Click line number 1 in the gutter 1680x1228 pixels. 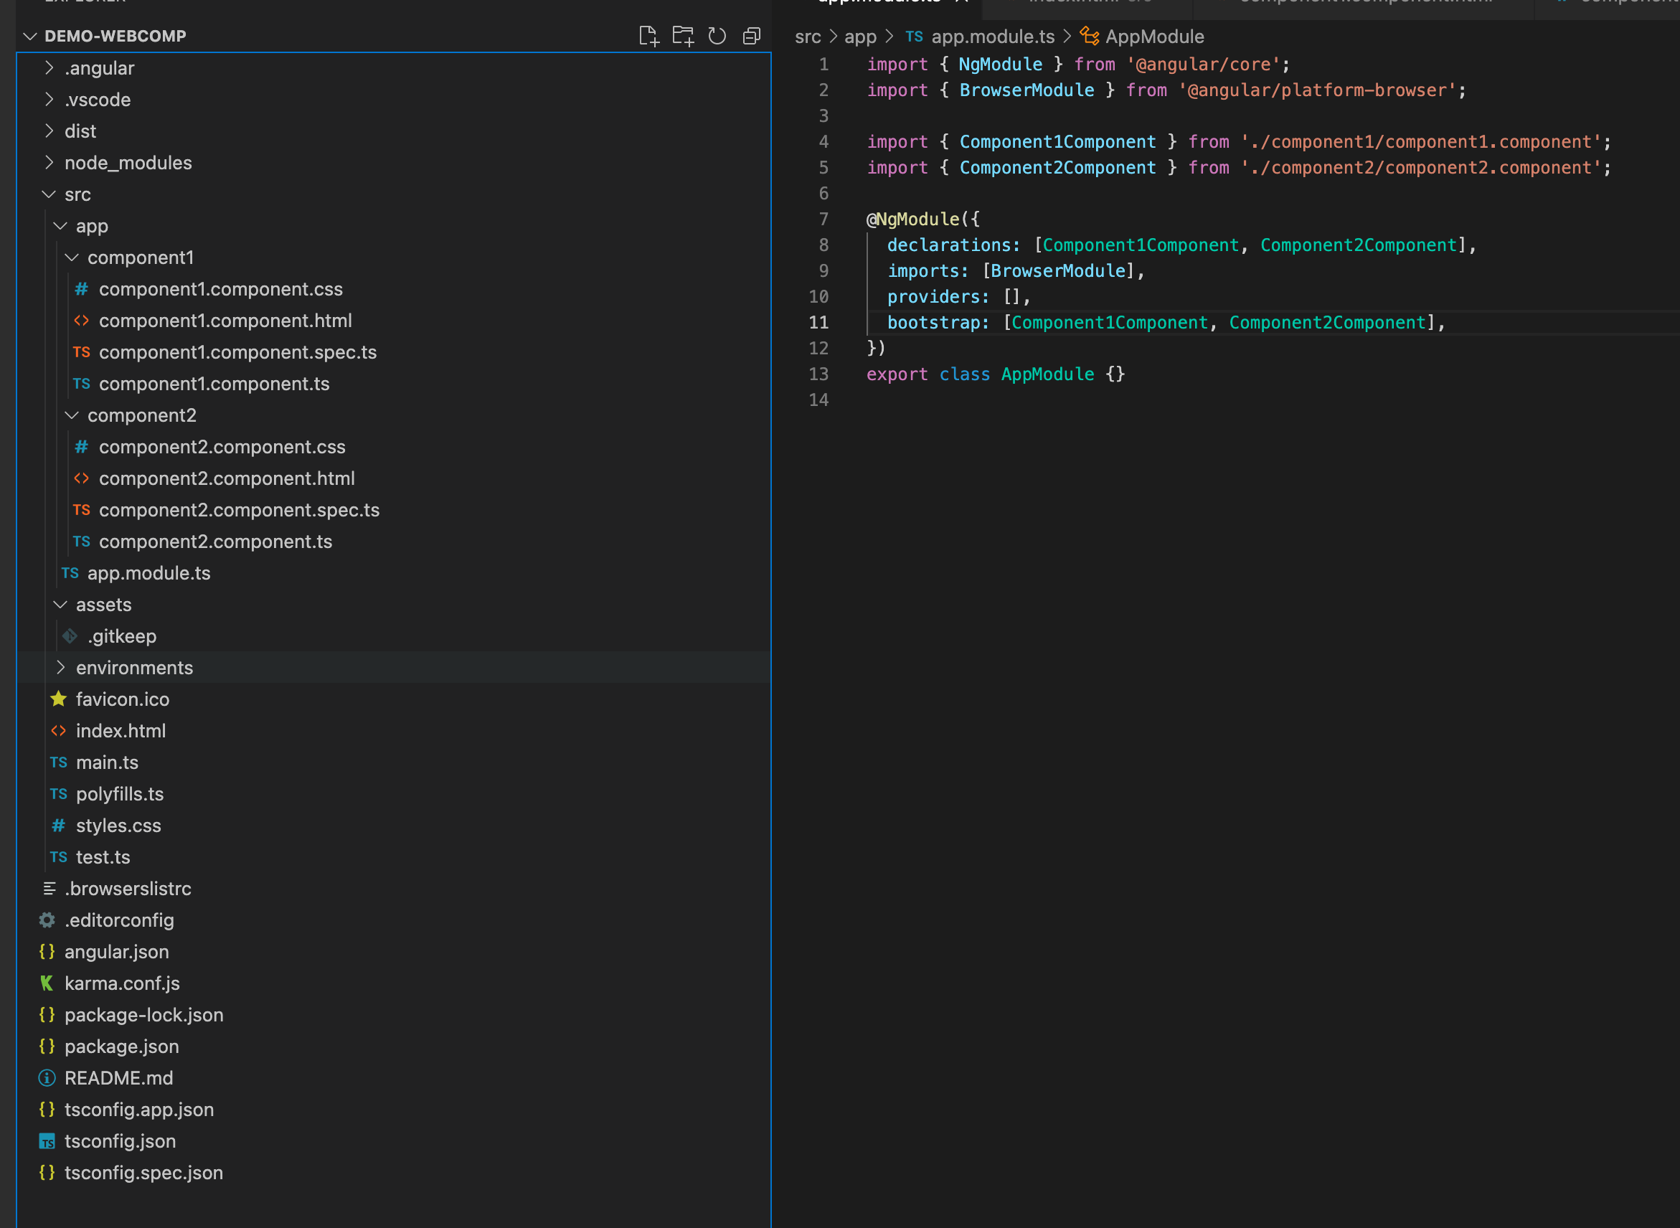824,65
